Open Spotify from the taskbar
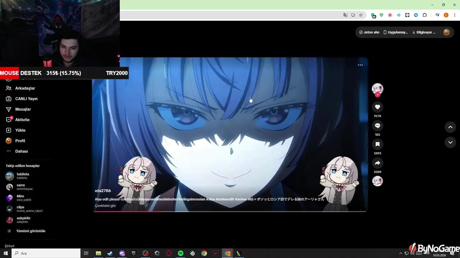 [181, 253]
